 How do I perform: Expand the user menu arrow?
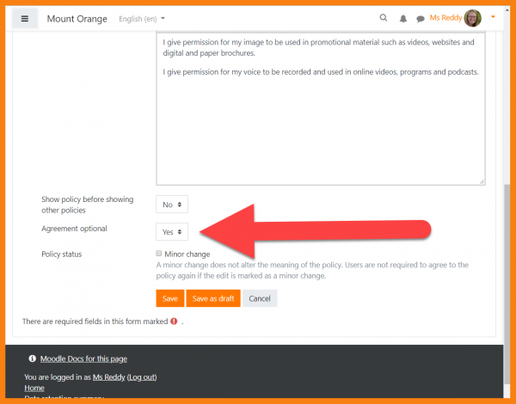(x=493, y=17)
